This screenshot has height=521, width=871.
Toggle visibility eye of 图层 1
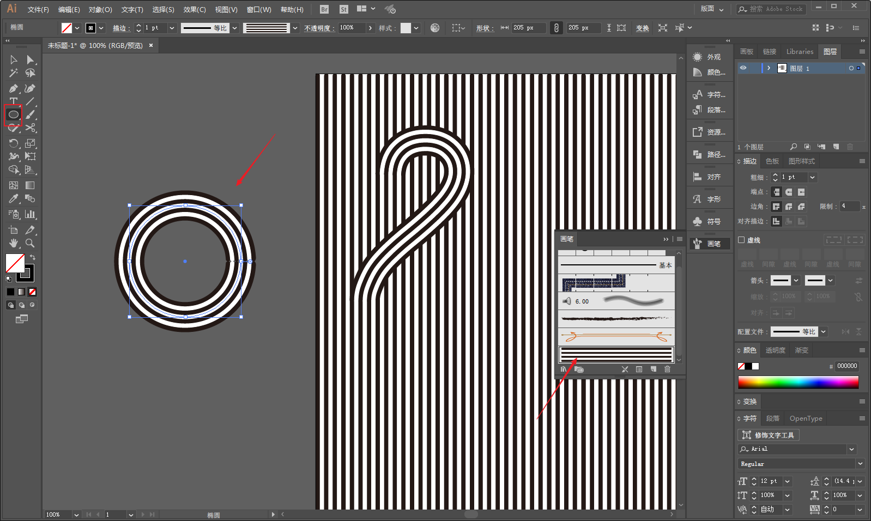743,68
